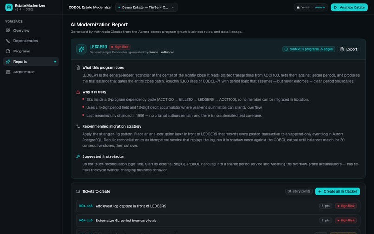Click the 'Recommended migration strategy' heading
374x234 pixels.
112,127
